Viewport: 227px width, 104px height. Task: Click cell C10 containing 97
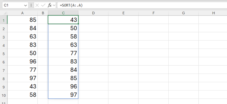coord(63,95)
